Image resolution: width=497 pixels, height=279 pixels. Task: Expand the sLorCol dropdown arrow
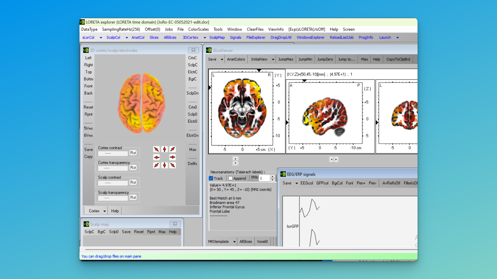pyautogui.click(x=101, y=38)
